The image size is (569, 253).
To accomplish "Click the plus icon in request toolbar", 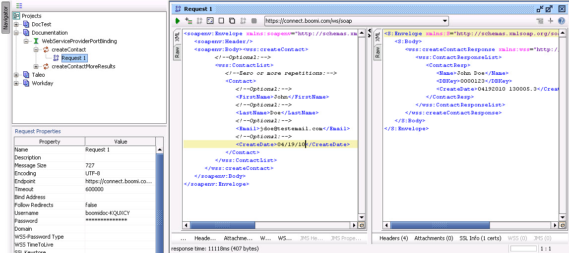I will (551, 21).
